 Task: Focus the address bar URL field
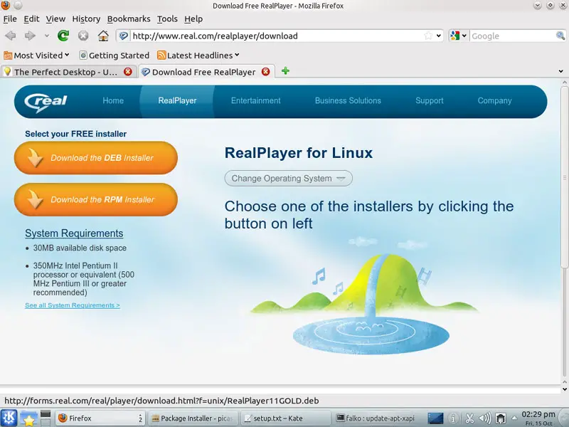(277, 36)
